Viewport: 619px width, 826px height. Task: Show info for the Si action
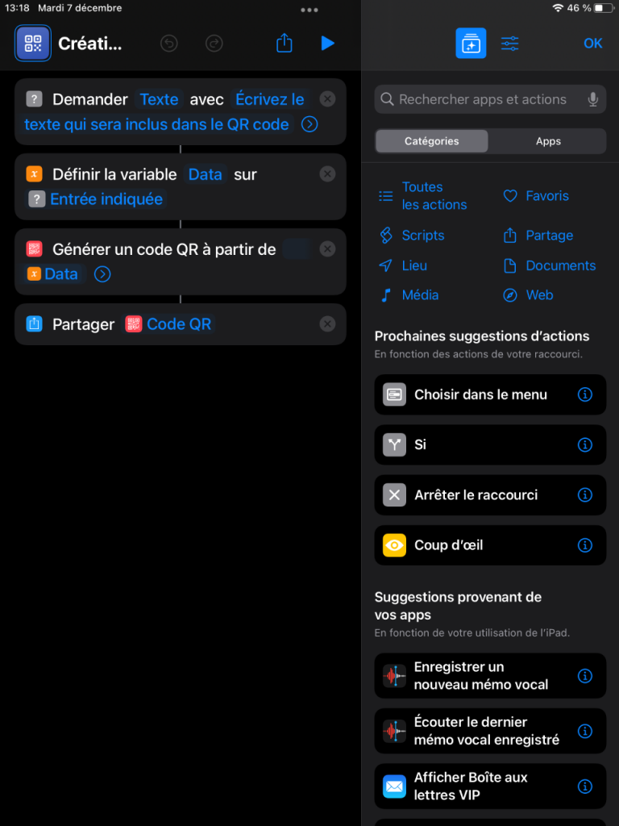[x=585, y=444]
